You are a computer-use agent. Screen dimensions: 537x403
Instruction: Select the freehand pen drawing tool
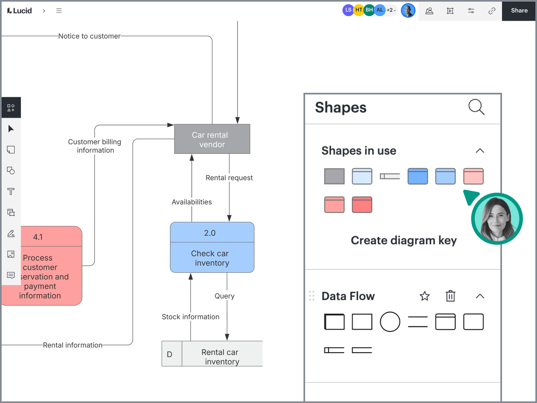tap(11, 233)
